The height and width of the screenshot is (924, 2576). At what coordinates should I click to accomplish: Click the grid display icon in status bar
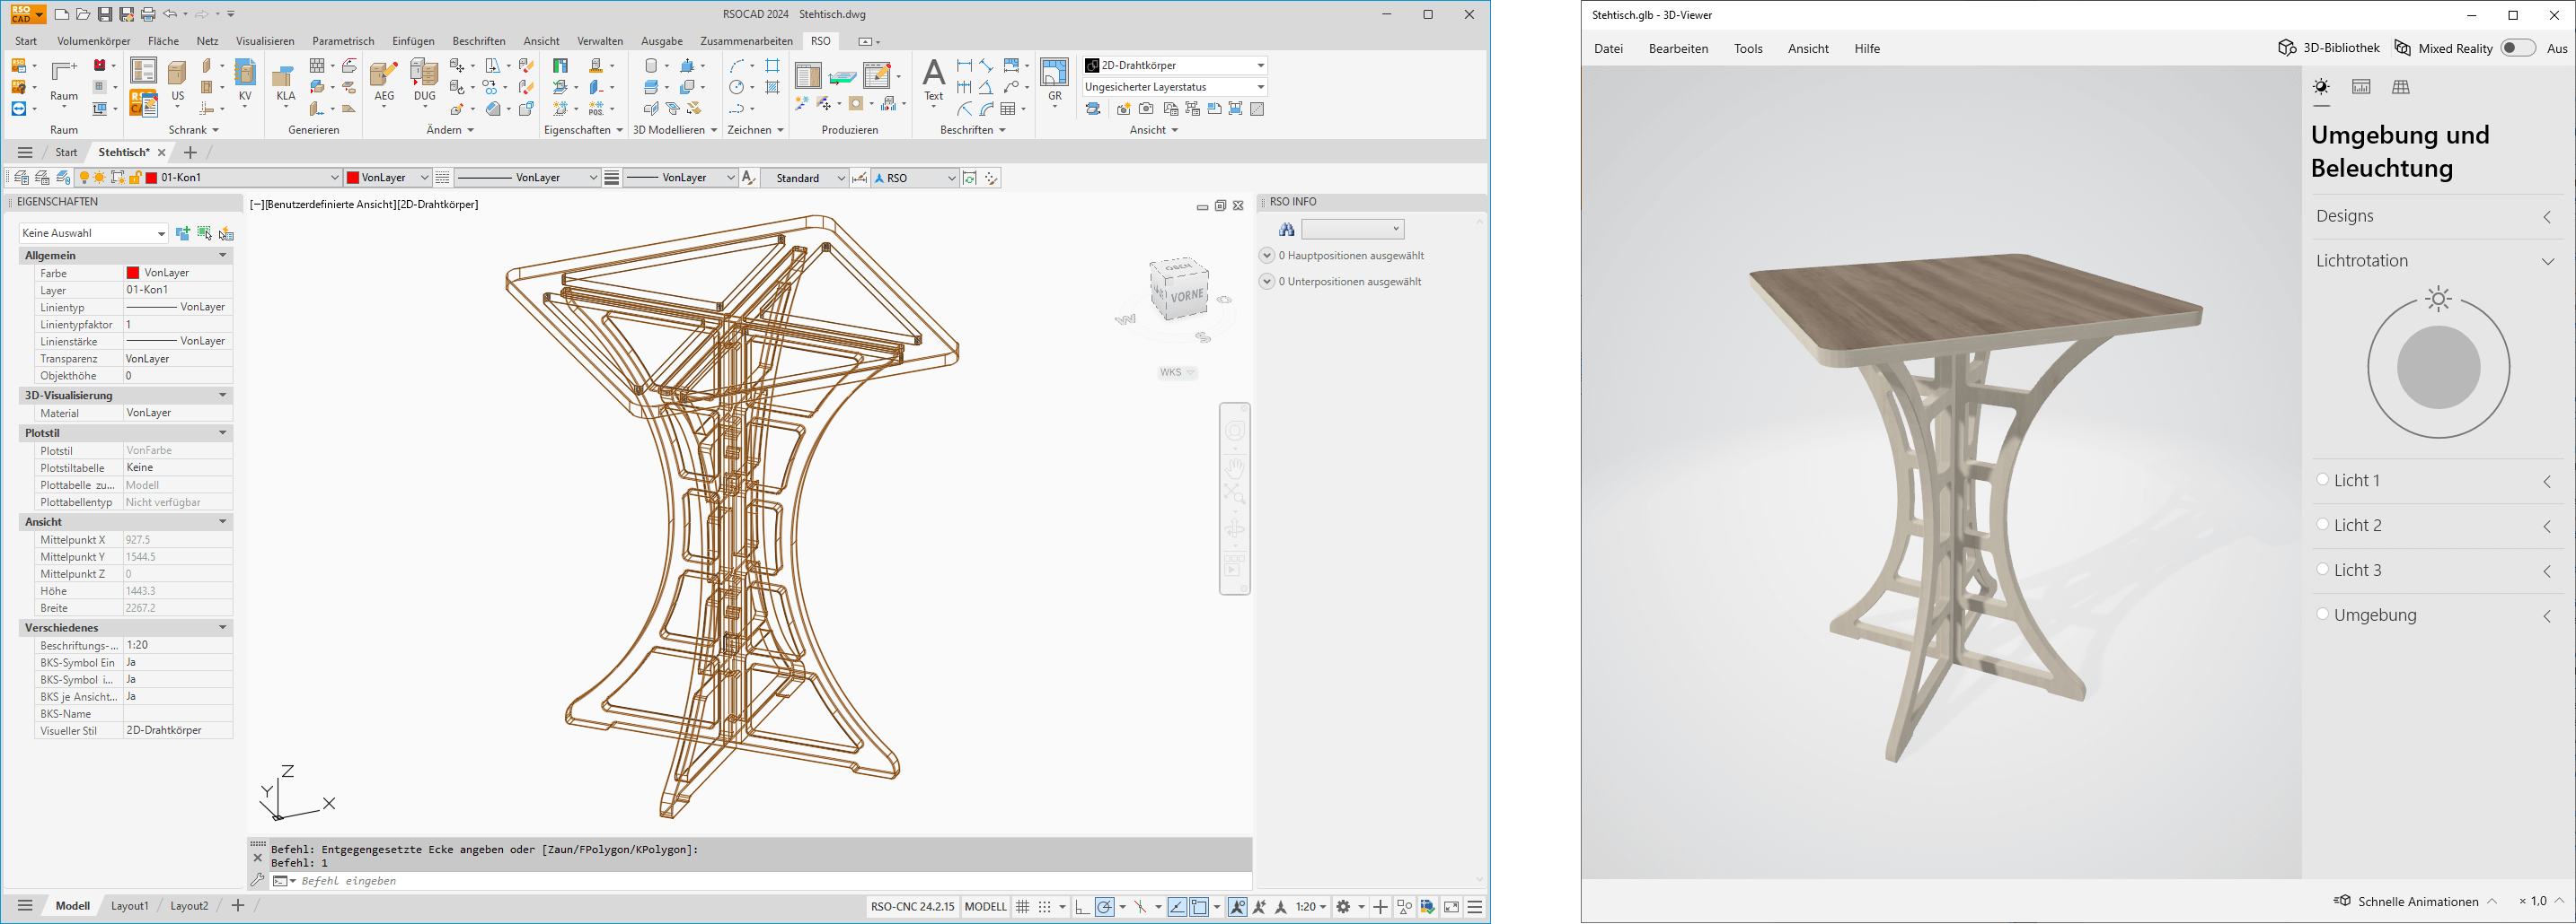click(x=1022, y=907)
